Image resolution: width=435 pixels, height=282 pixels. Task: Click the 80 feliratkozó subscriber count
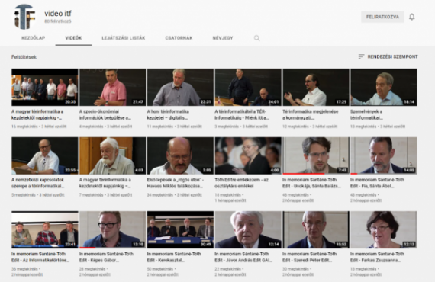point(58,21)
